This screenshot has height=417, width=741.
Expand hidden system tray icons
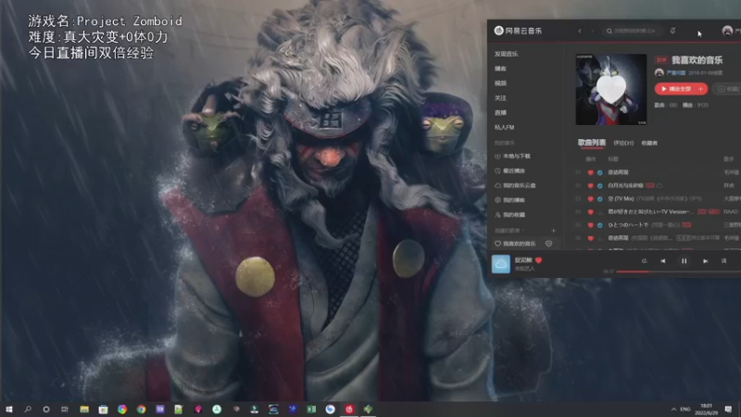pyautogui.click(x=673, y=410)
